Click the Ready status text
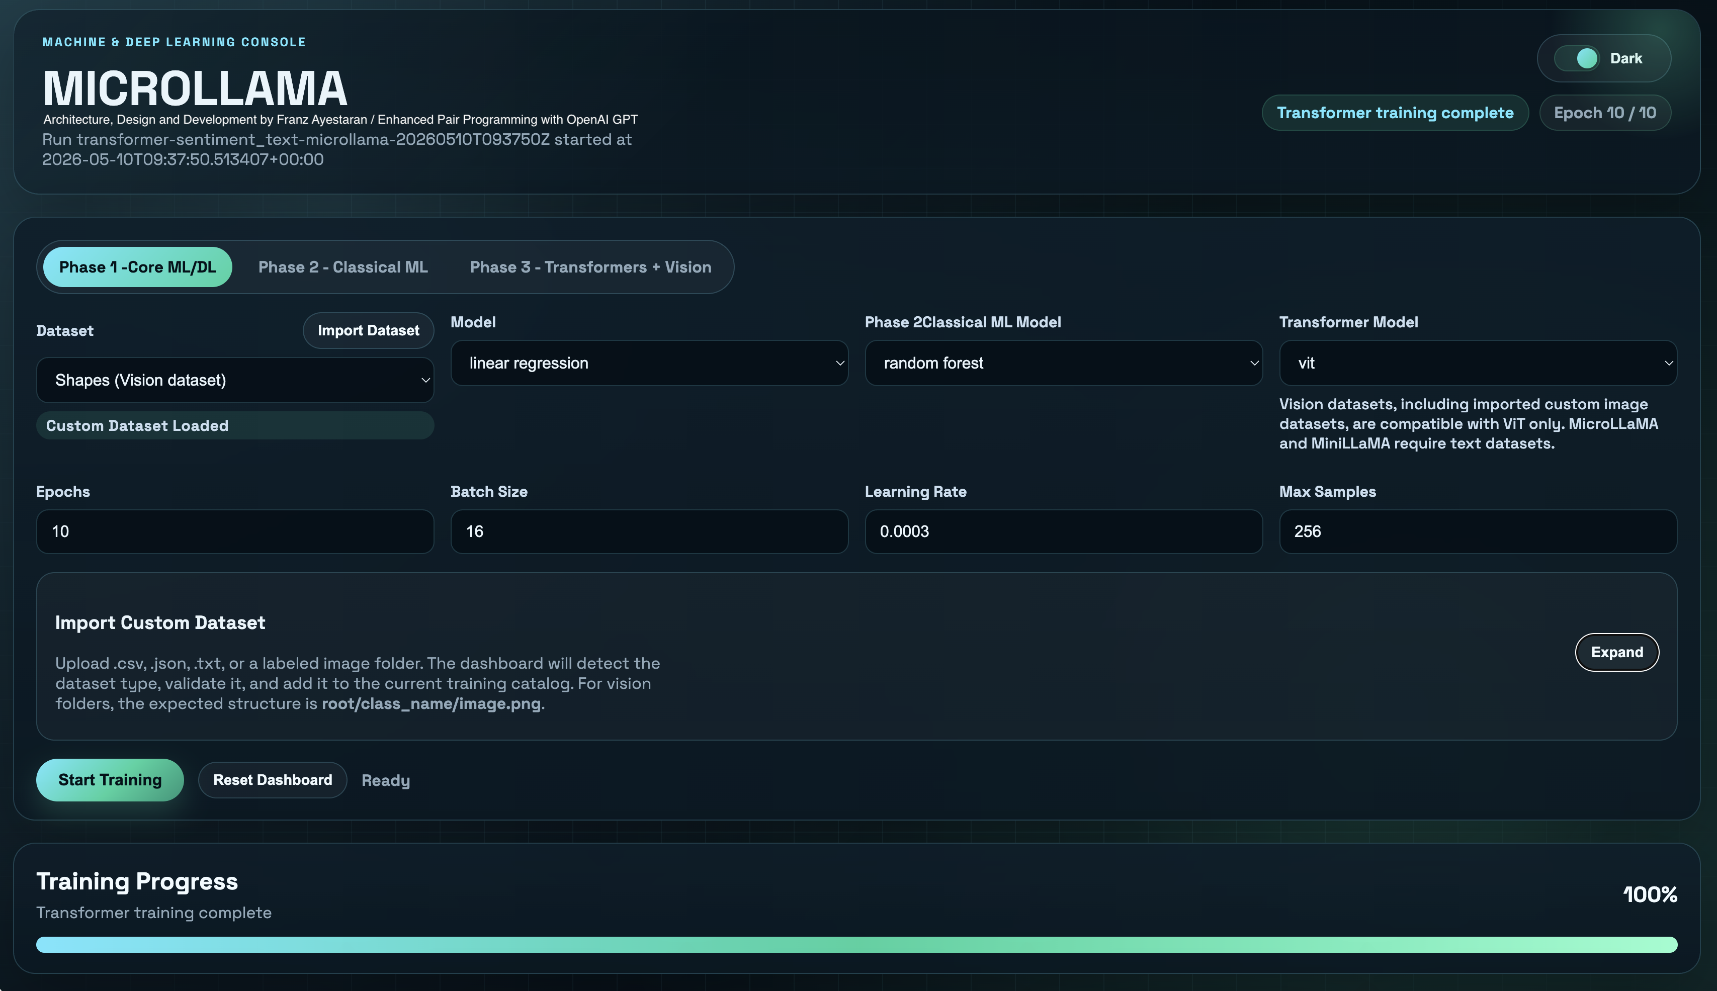 pyautogui.click(x=385, y=781)
